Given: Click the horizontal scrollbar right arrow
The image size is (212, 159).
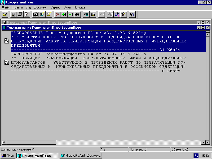Looking at the screenshot, I should point(204,142).
